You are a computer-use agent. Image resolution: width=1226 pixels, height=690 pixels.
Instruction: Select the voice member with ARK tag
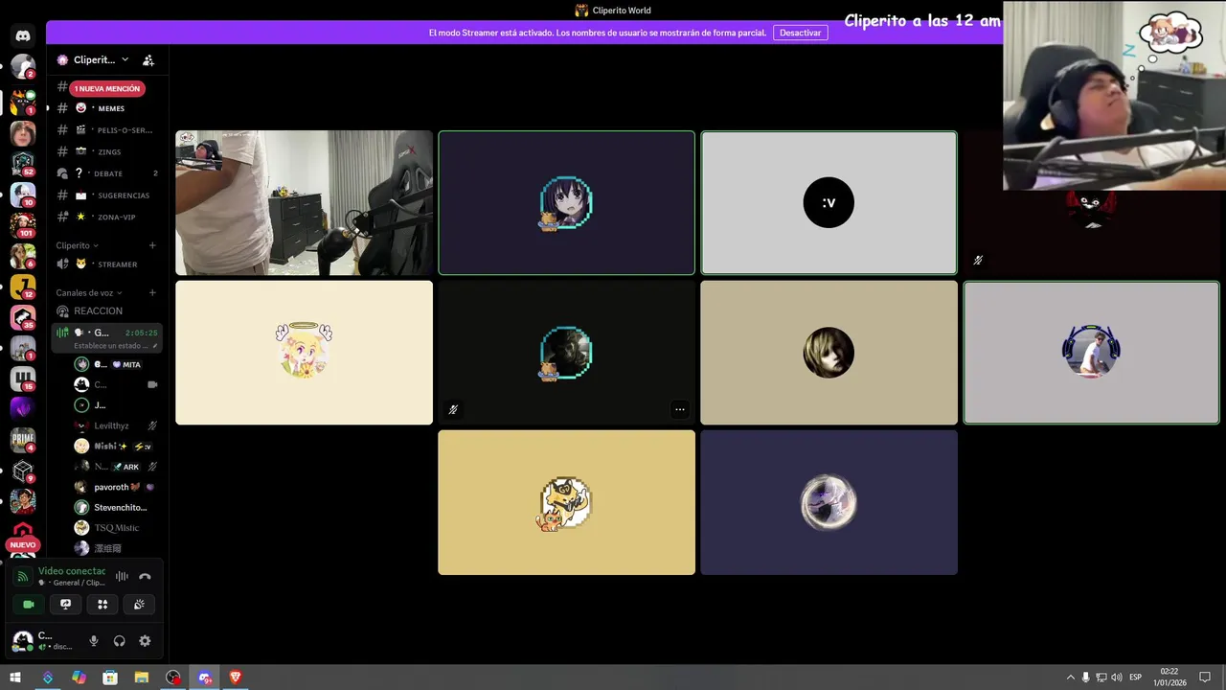pos(116,467)
